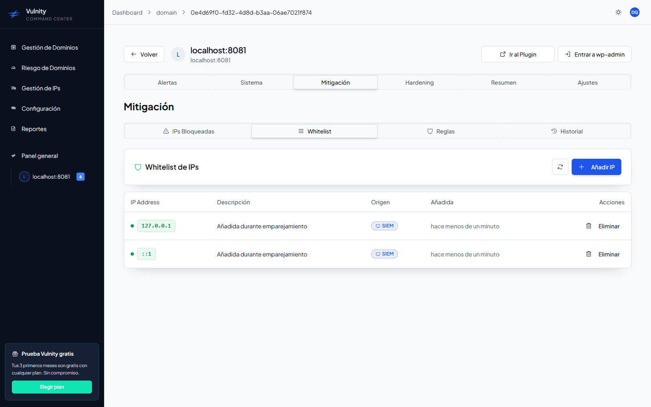Click the Añadir IP button
The width and height of the screenshot is (651, 407).
pyautogui.click(x=596, y=167)
